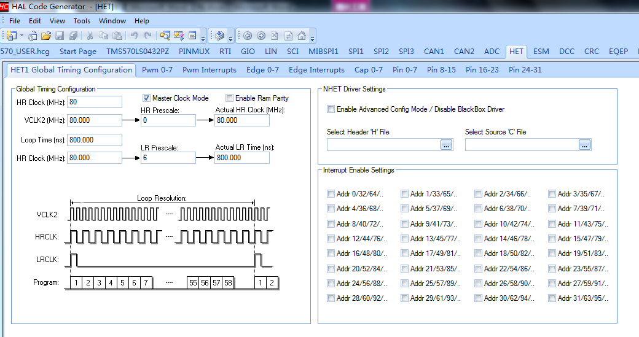Screen dimensions: 639x337
Task: Tick the Addr 31/63/95 interrupt checkbox
Action: [552, 298]
